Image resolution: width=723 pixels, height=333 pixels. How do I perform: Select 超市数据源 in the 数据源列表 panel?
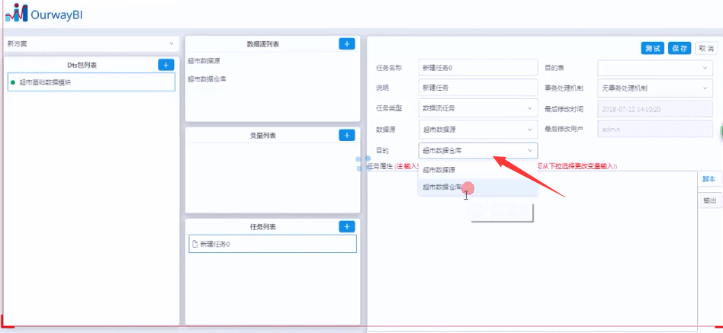click(204, 61)
